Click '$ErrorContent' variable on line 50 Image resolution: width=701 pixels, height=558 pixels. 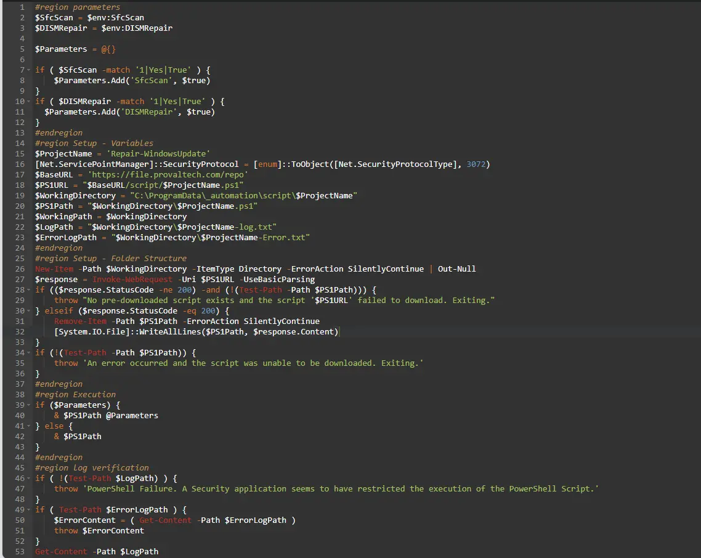click(x=84, y=520)
